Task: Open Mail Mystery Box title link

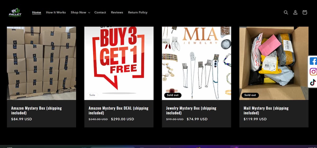Action: [266, 110]
